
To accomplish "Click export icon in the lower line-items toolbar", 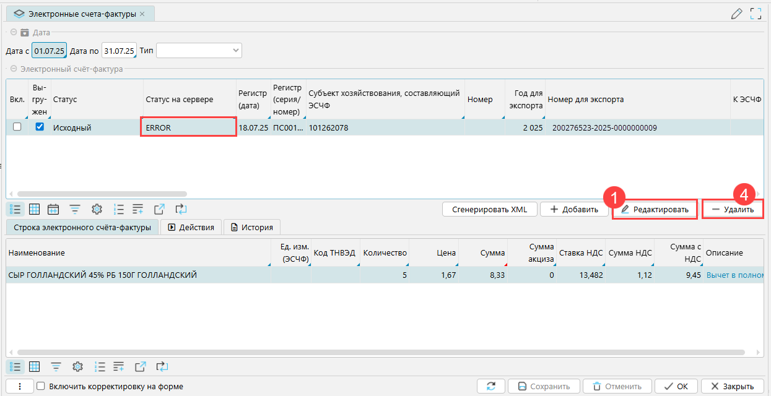I will click(x=141, y=366).
